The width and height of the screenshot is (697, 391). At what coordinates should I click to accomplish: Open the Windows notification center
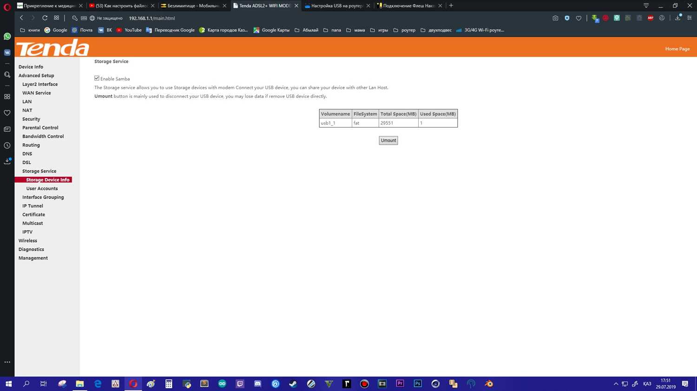coord(685,384)
